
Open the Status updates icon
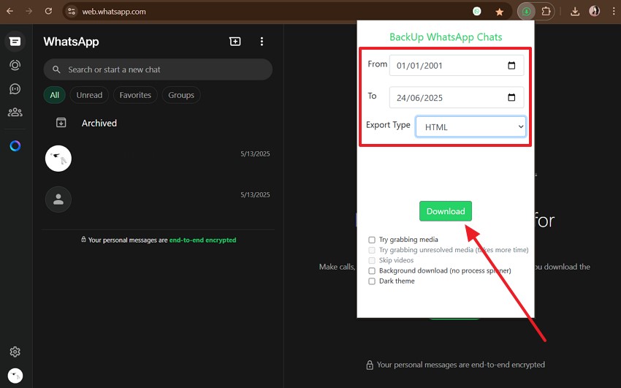click(x=15, y=65)
